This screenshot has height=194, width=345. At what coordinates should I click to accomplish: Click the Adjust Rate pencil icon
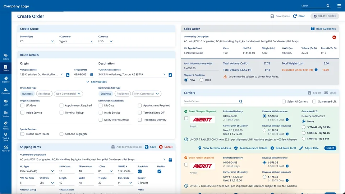pyautogui.click(x=301, y=148)
